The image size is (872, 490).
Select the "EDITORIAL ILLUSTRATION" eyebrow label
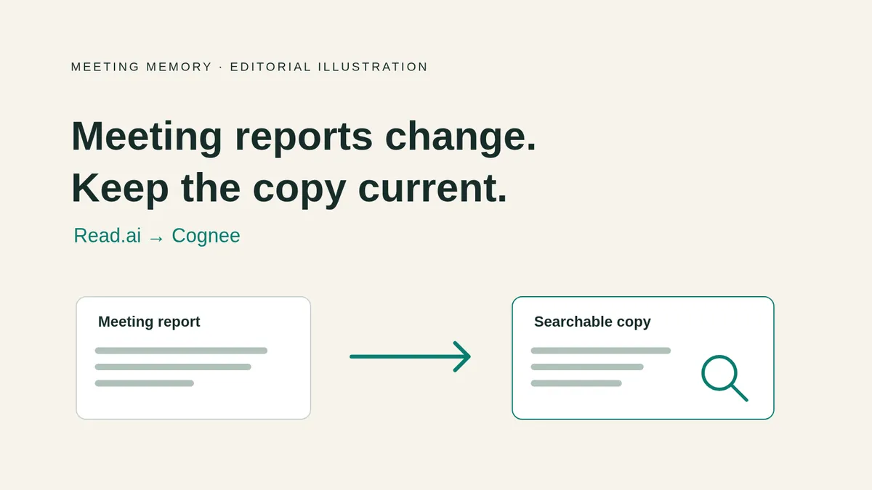pyautogui.click(x=329, y=67)
